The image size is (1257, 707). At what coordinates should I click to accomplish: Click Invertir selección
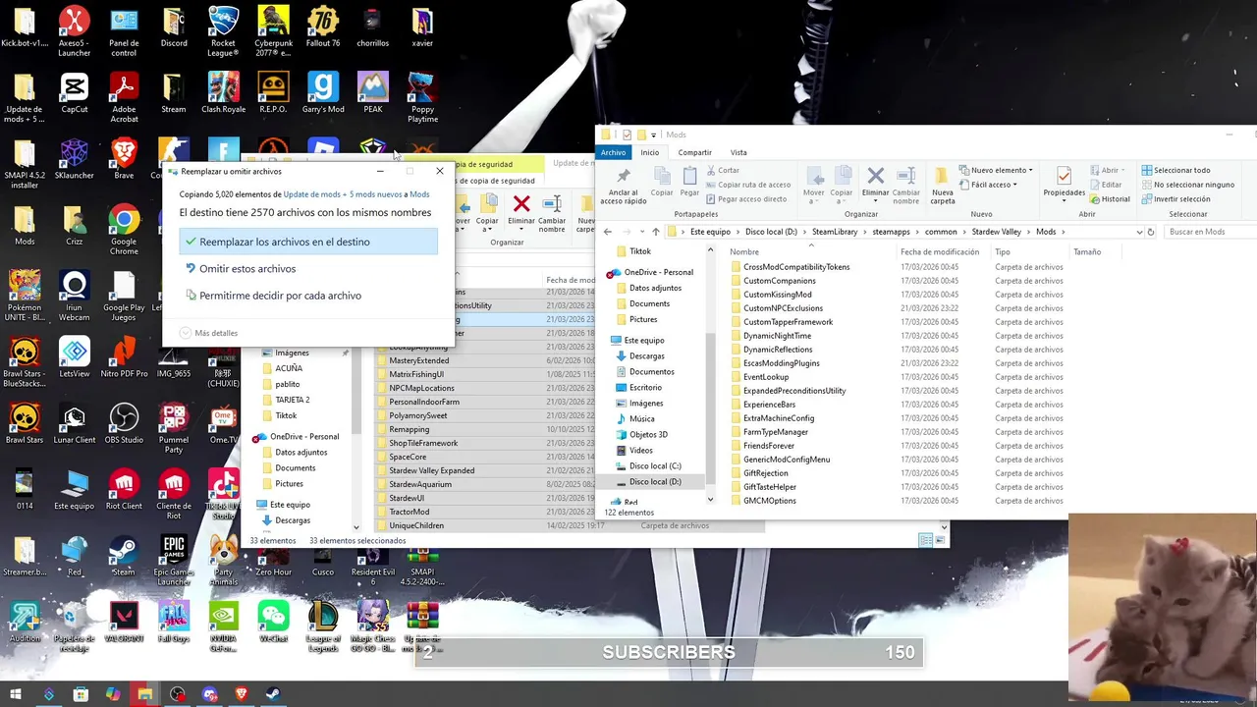(x=1175, y=198)
